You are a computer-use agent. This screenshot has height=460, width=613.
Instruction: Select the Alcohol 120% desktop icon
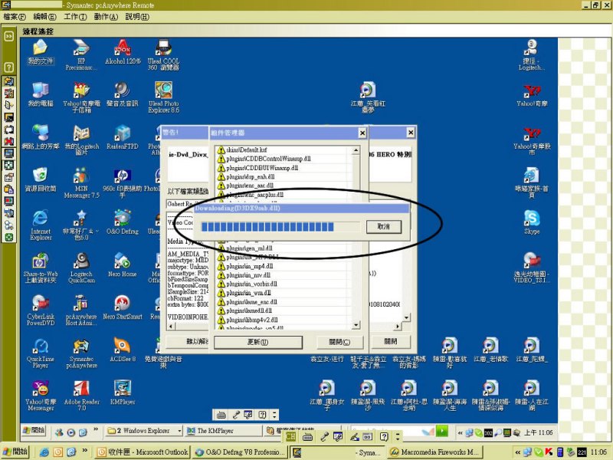123,52
